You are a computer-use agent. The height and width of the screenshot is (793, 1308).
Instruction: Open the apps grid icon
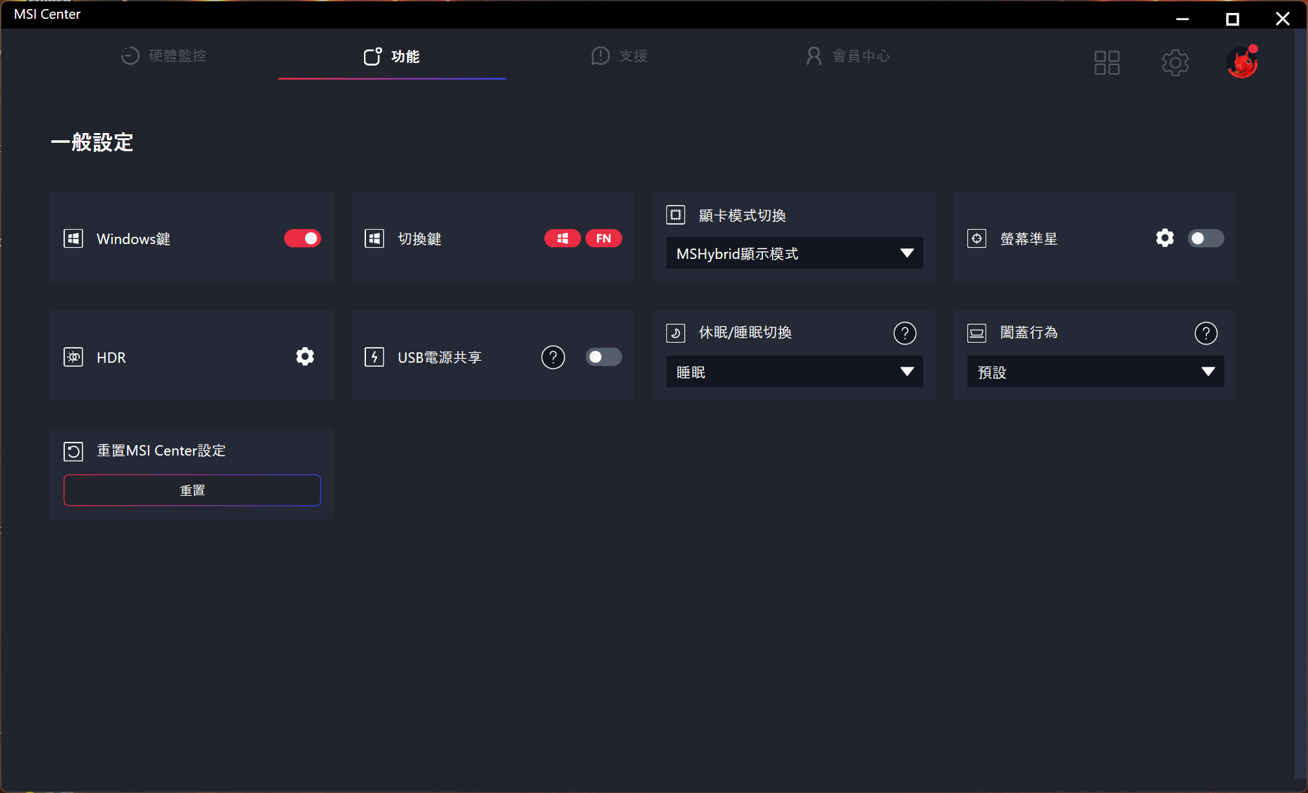(1107, 63)
